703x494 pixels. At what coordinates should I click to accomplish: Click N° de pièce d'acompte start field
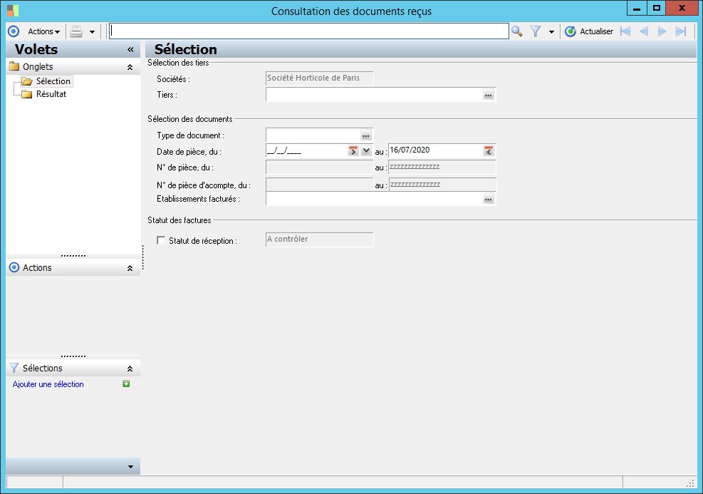[319, 185]
